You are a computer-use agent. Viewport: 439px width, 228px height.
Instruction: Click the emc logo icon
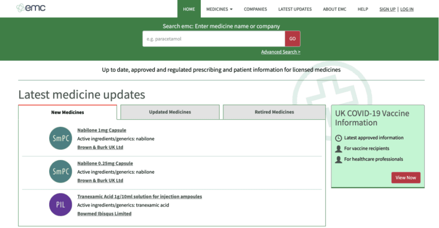pyautogui.click(x=20, y=8)
